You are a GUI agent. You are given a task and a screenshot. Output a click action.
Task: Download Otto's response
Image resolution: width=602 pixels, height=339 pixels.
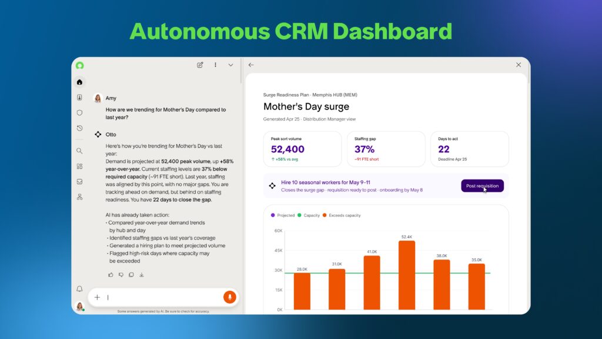tap(142, 275)
